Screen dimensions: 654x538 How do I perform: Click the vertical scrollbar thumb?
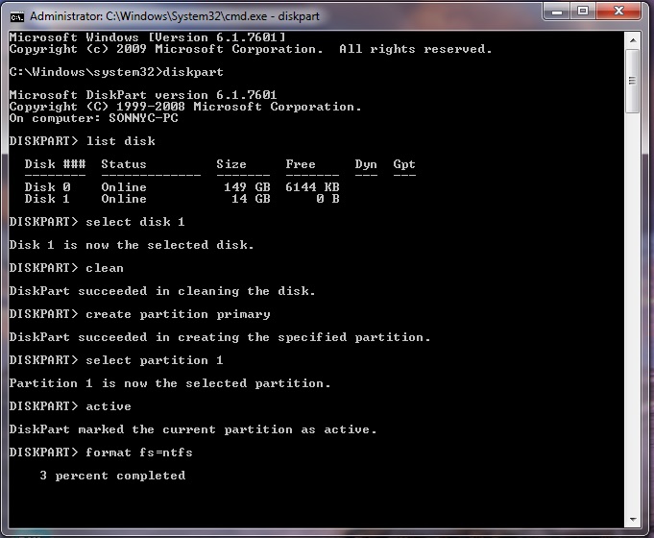click(633, 82)
